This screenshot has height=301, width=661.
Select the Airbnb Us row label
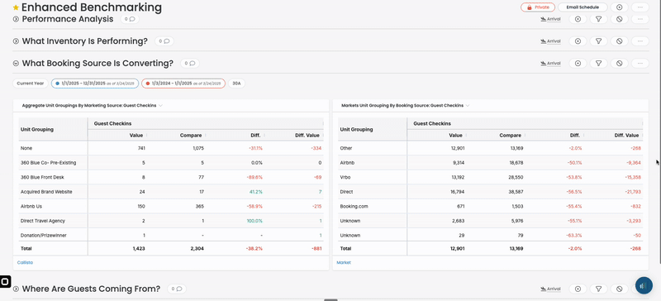pos(31,207)
